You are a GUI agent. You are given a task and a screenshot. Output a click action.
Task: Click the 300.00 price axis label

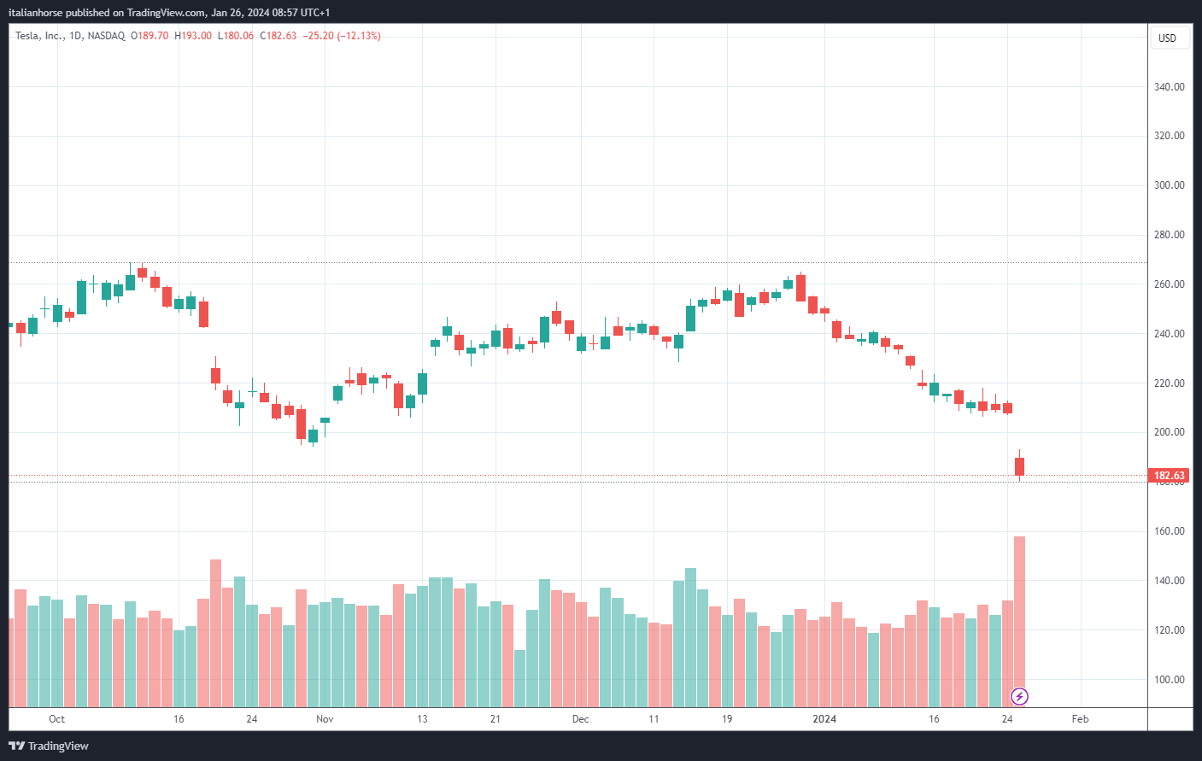[x=1170, y=185]
